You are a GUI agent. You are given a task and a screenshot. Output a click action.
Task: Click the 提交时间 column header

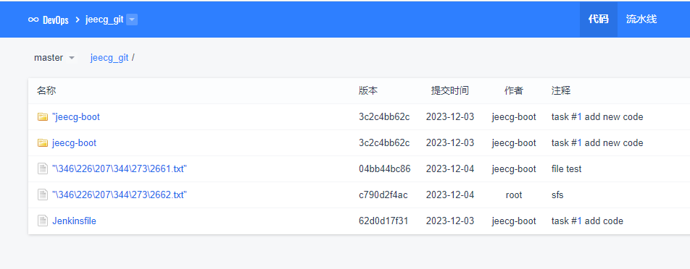click(449, 91)
